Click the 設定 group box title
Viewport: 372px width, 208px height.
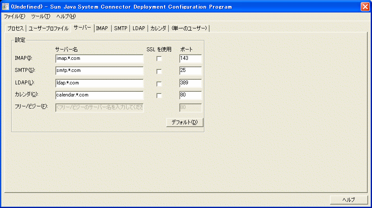tap(20, 40)
